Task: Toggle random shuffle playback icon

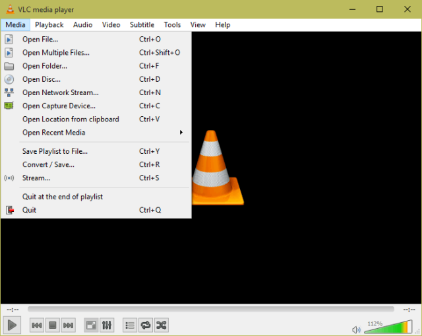Action: coord(162,325)
